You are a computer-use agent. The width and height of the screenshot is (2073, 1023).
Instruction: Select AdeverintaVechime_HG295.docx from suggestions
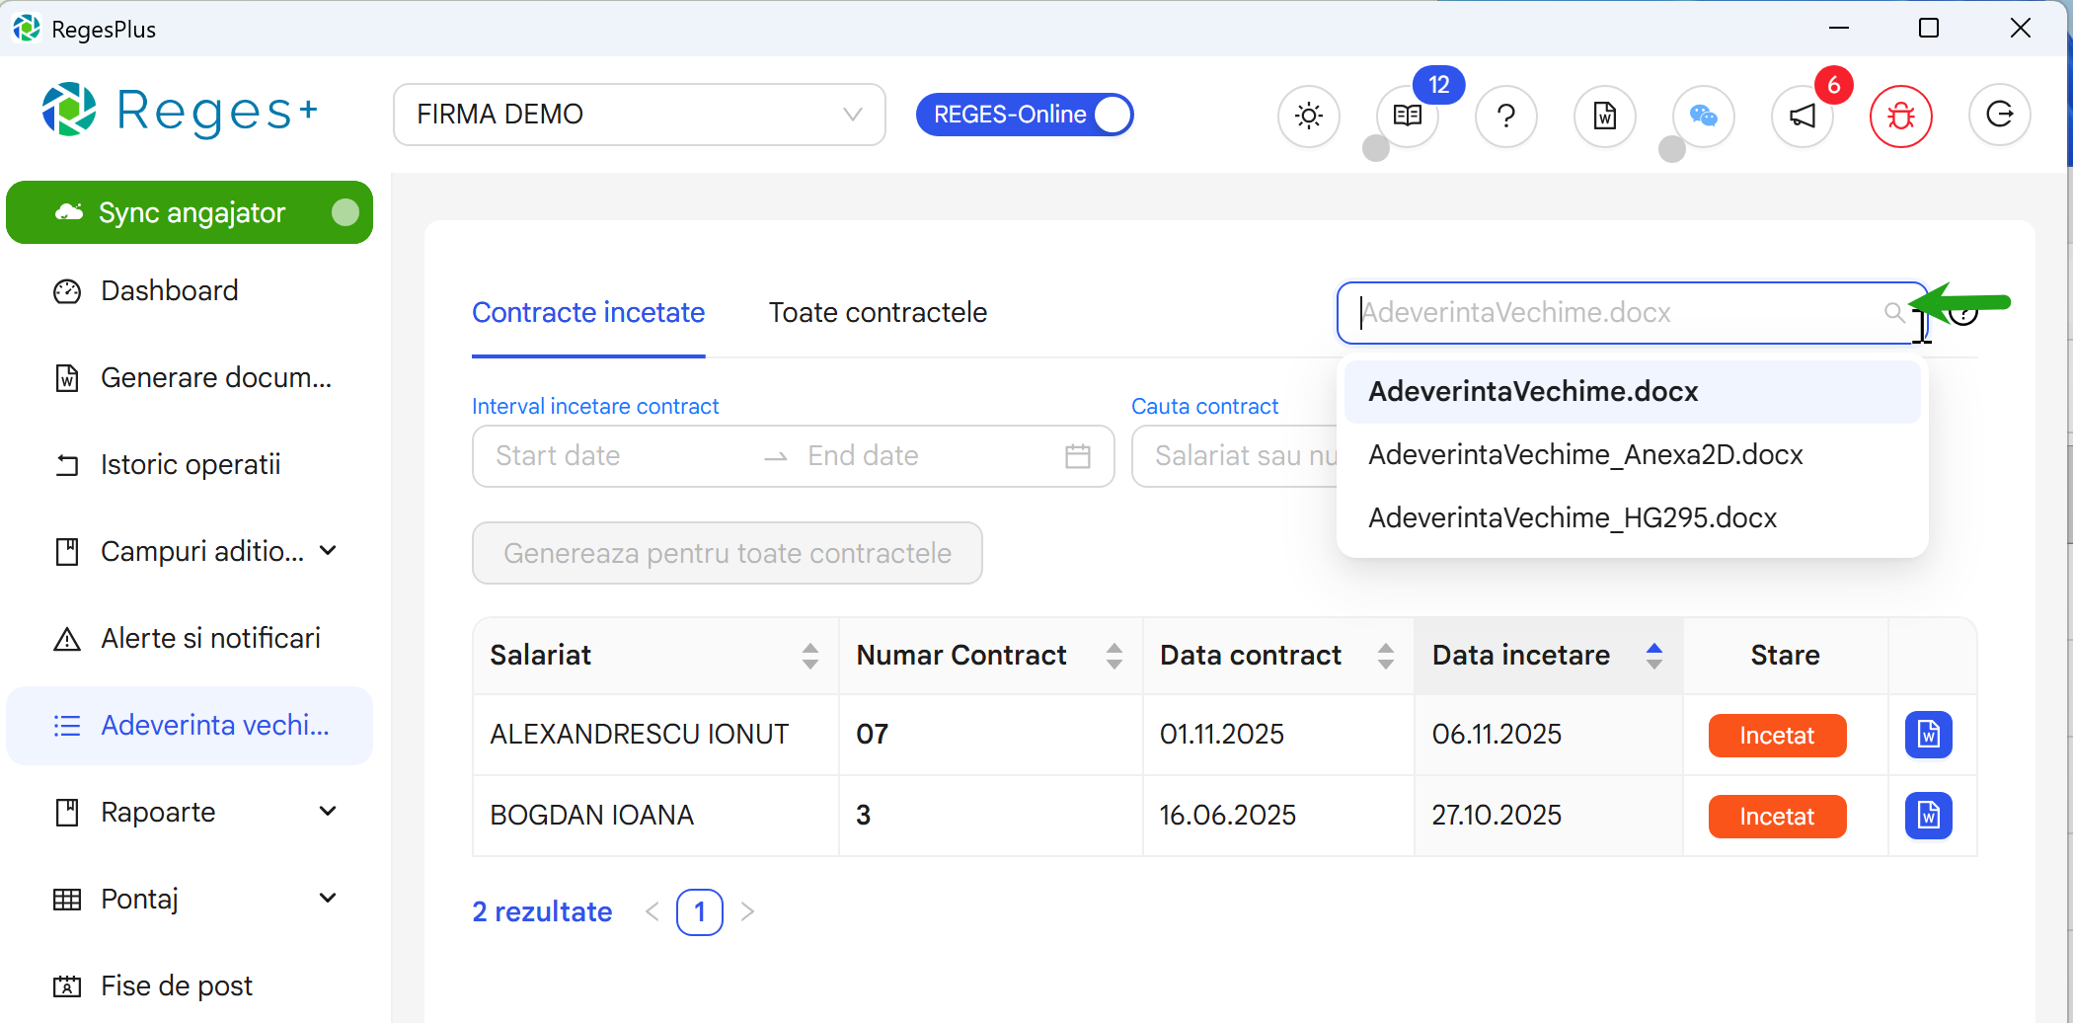1572,516
